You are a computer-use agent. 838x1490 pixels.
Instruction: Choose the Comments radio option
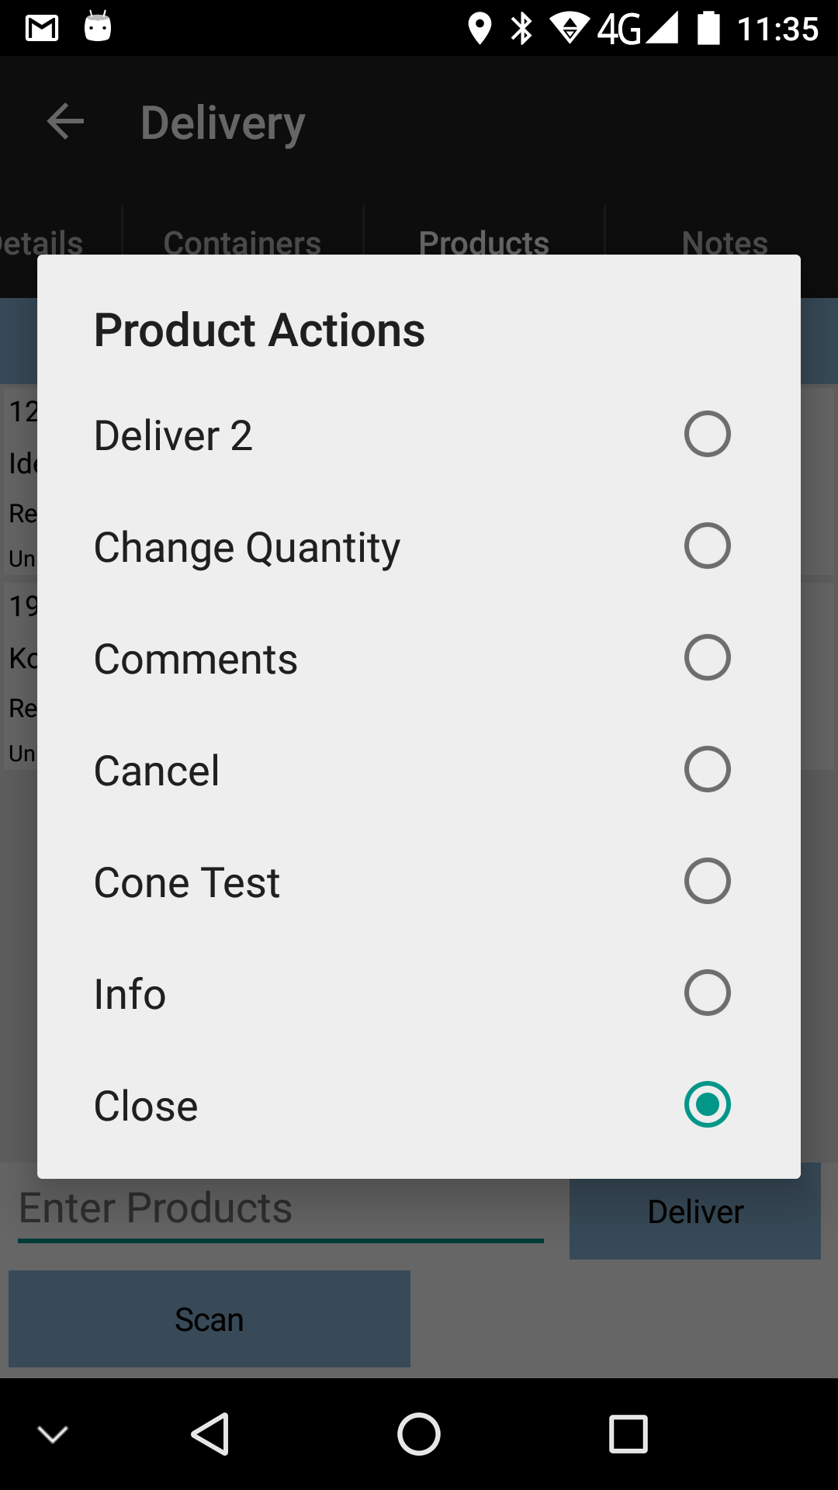coord(708,657)
